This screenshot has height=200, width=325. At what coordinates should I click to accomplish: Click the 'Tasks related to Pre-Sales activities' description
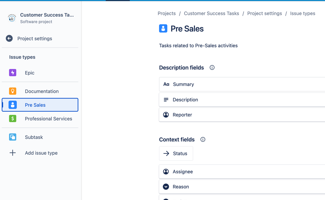pyautogui.click(x=198, y=46)
